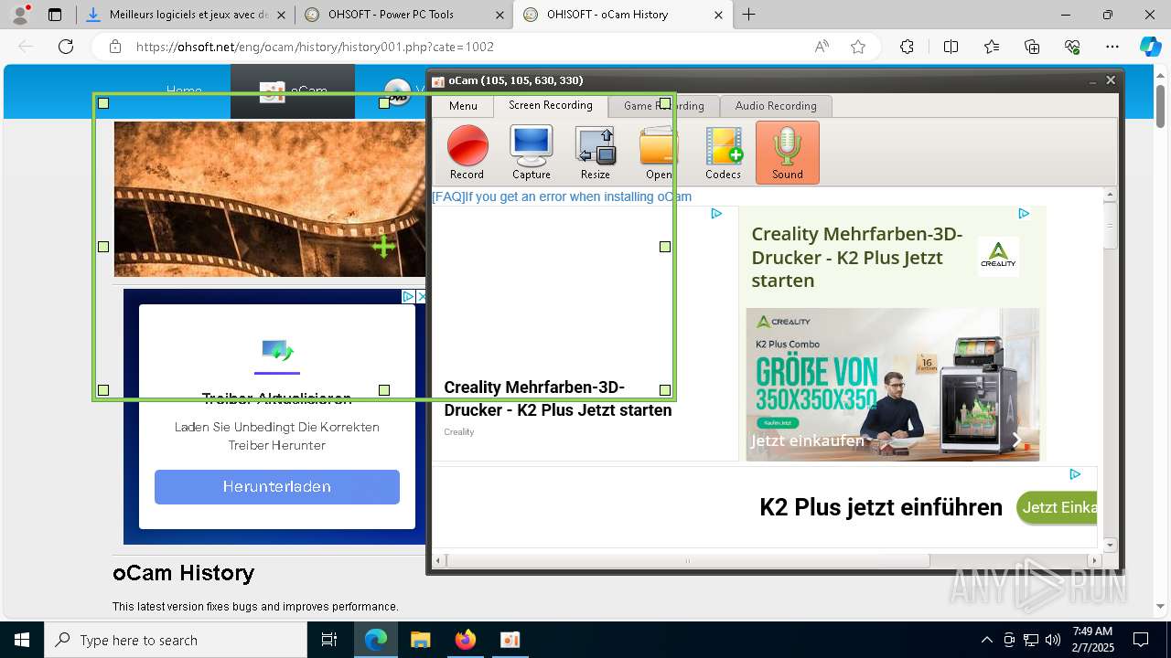
Task: Click the capture region's bottom-center handle
Action: [384, 390]
